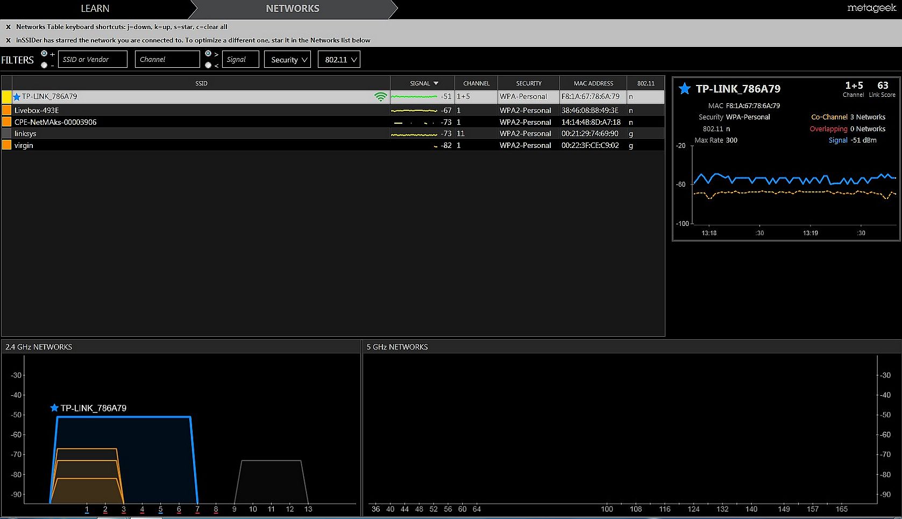
Task: Click MAC address 00:21:29:74:69:90
Action: coord(590,133)
